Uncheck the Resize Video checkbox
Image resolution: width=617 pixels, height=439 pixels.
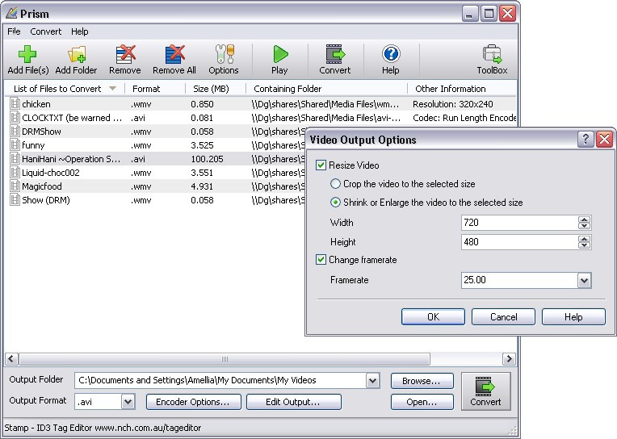pyautogui.click(x=321, y=165)
